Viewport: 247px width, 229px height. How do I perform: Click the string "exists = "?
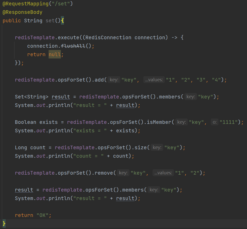(90, 131)
